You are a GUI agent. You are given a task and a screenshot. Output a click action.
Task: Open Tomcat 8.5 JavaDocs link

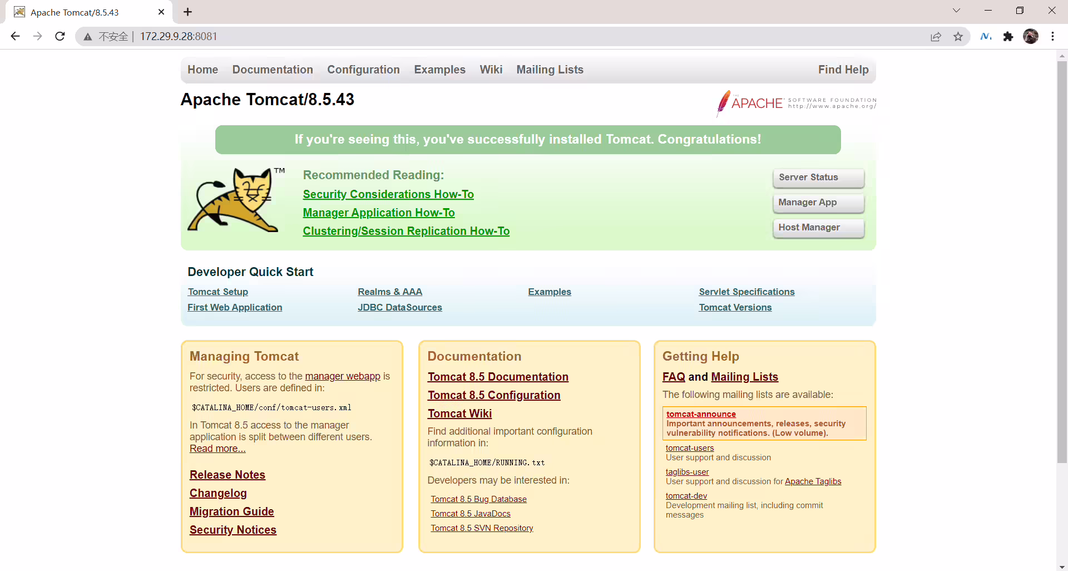(x=471, y=514)
